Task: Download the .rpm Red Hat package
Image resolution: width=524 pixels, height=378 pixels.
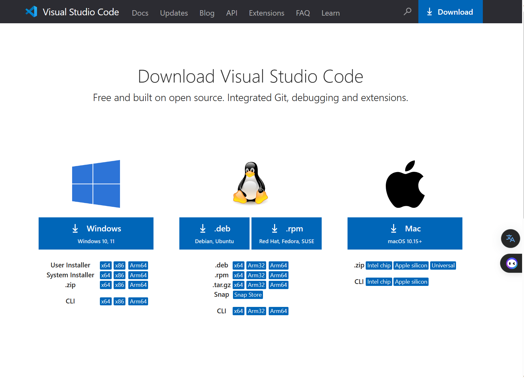Action: (x=287, y=233)
